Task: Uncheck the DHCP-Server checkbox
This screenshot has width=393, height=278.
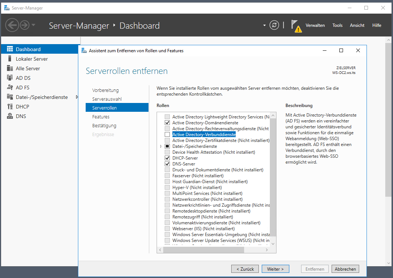Action: coord(167,158)
